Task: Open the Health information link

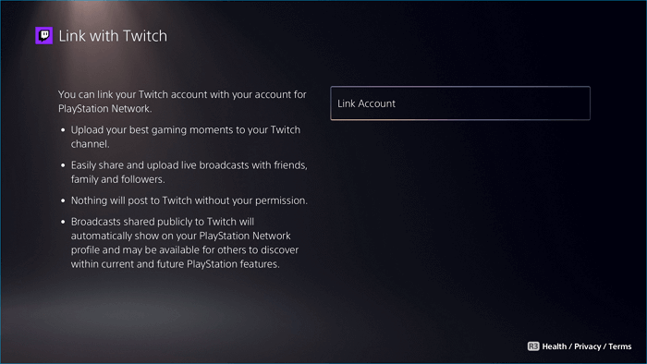Action: coord(555,346)
